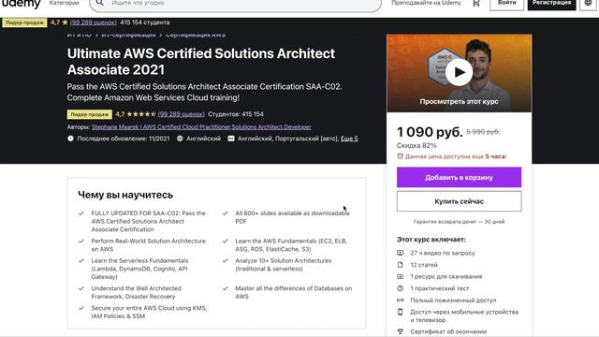The height and width of the screenshot is (337, 599).
Task: Click Лидер продаж badge in sticky bar
Action: click(24, 22)
